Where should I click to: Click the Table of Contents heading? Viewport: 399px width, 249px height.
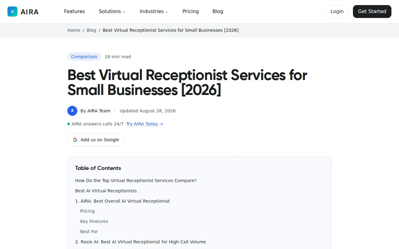tap(98, 168)
